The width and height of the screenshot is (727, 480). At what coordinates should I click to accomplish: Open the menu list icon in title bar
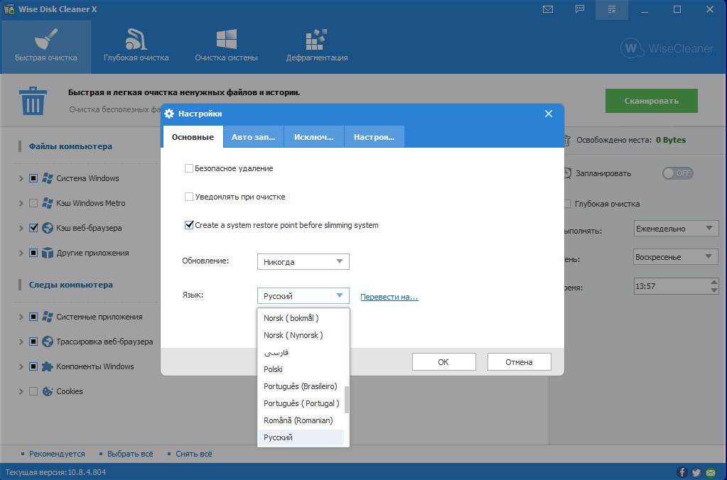tap(612, 9)
